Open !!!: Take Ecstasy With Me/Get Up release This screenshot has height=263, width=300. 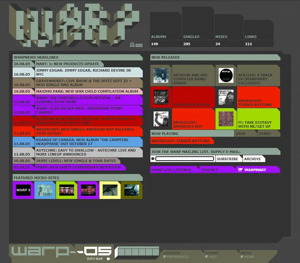click(259, 119)
